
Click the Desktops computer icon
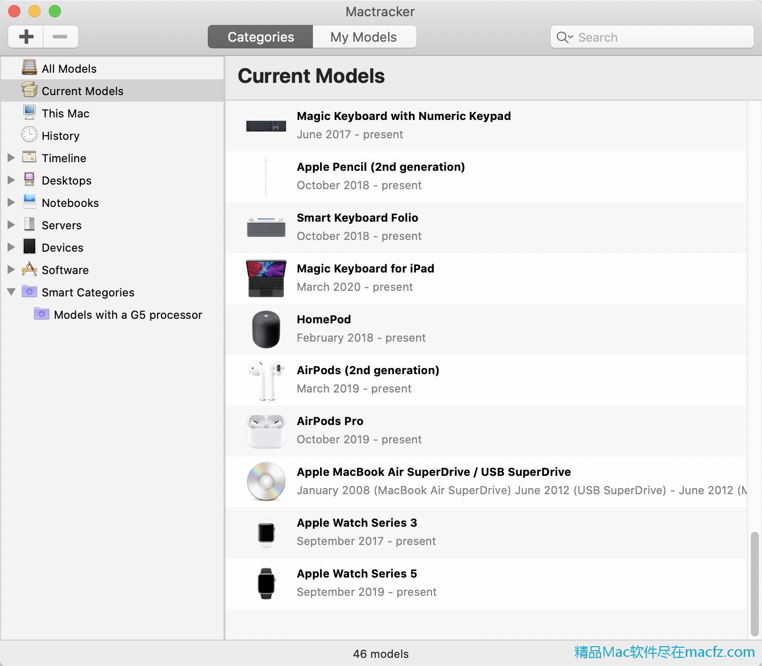29,179
